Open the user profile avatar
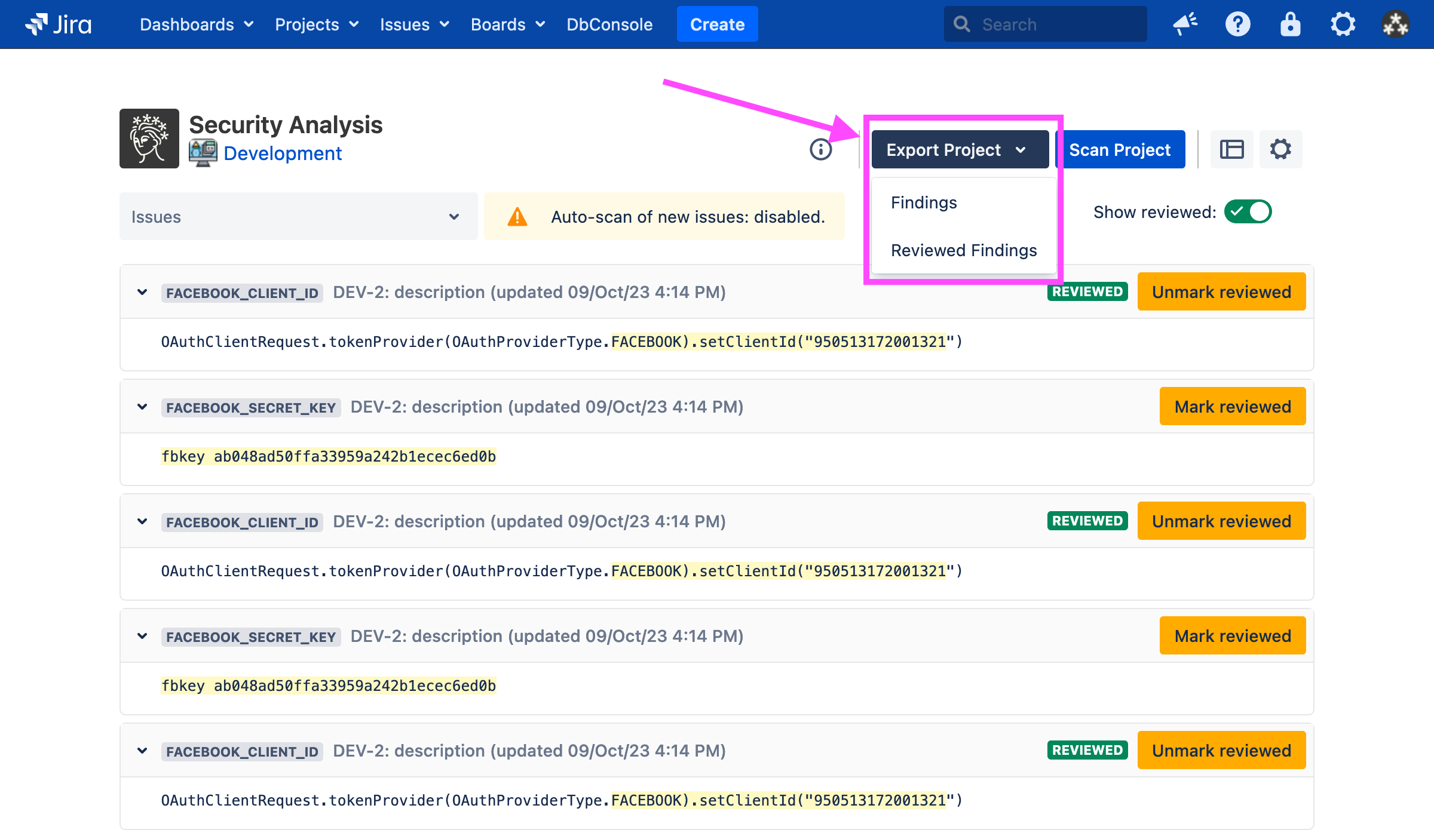This screenshot has height=836, width=1434. point(1395,24)
